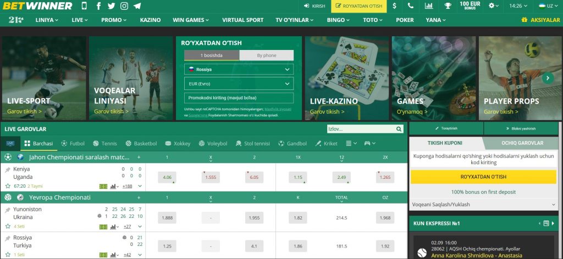Screen dimensions: 563x259
Task: Click Blokni yashirish hide block button
Action: pyautogui.click(x=521, y=128)
